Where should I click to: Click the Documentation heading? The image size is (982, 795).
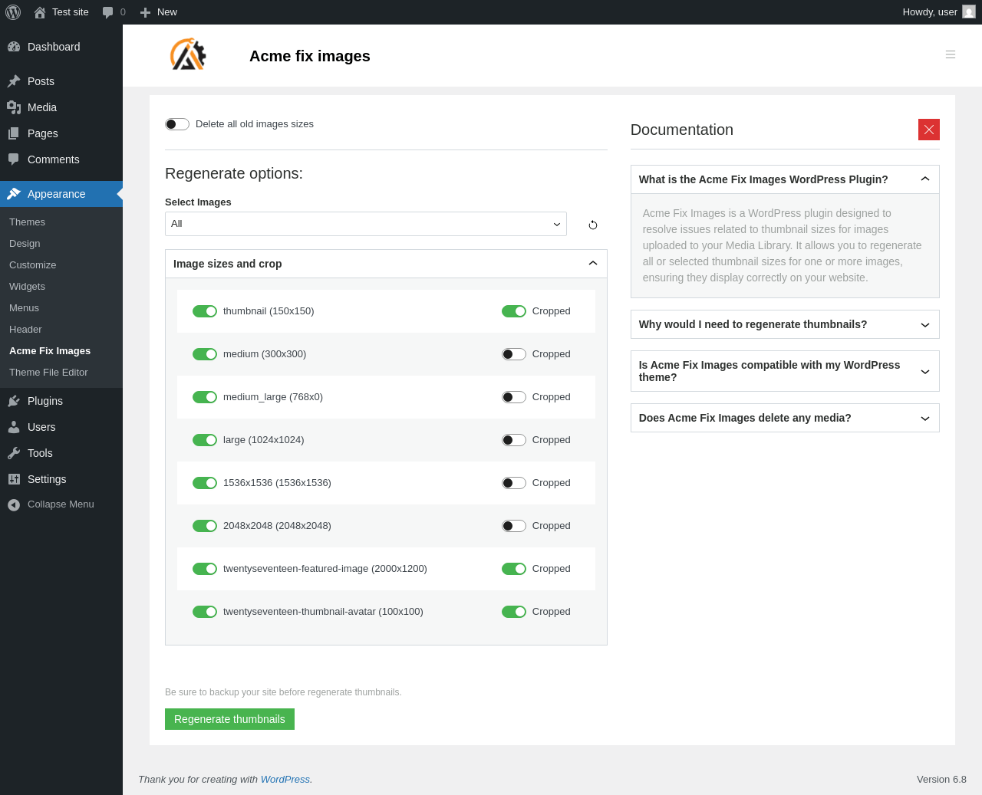(682, 130)
